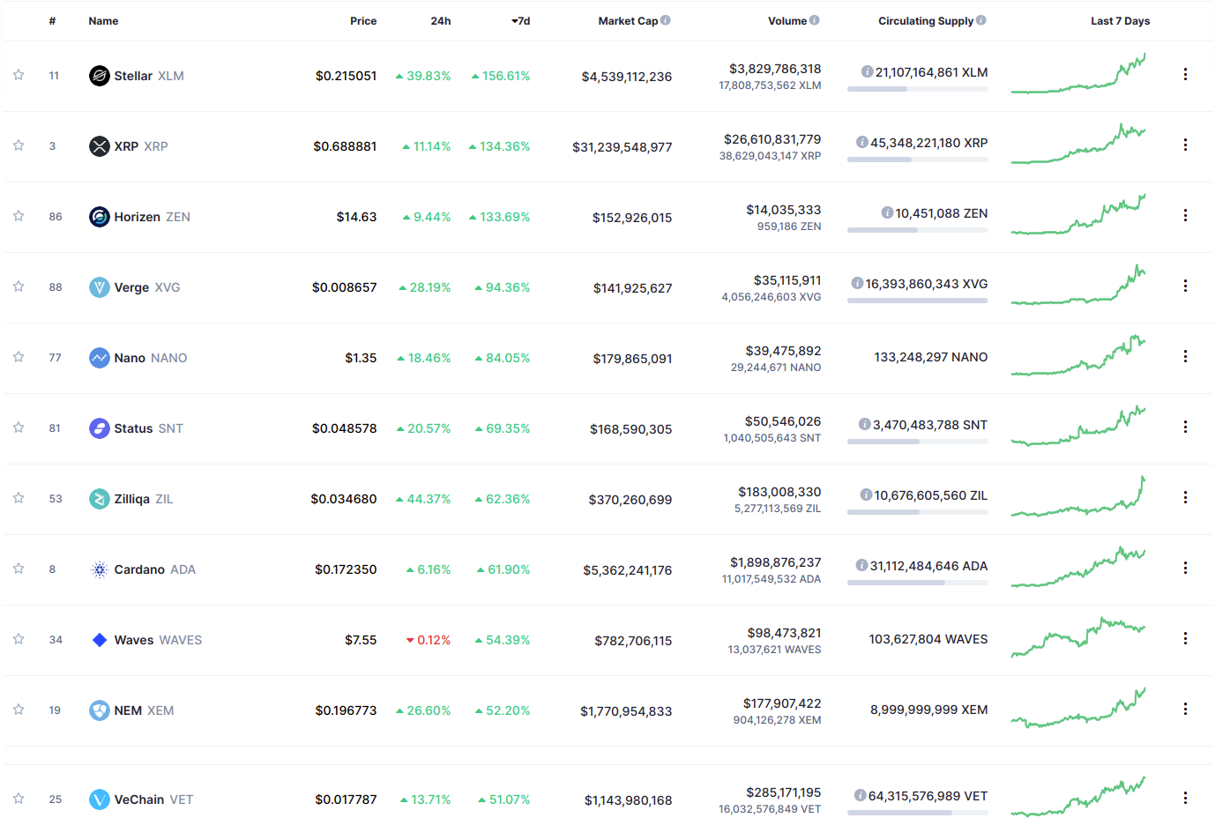1215x833 pixels.
Task: Open the three-dot menu for XRP
Action: click(1185, 145)
